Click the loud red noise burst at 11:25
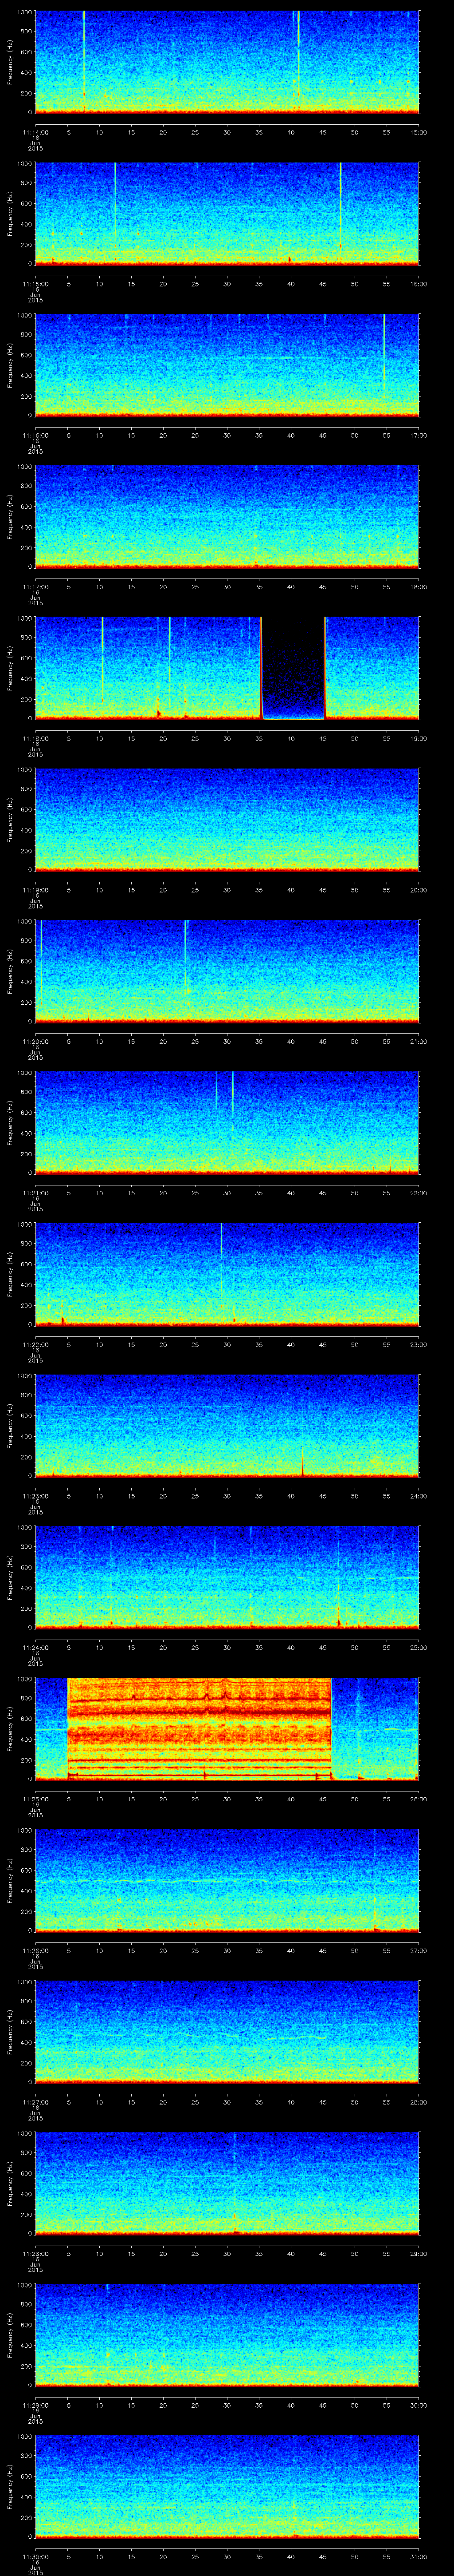Image resolution: width=454 pixels, height=2576 pixels. click(x=199, y=1729)
